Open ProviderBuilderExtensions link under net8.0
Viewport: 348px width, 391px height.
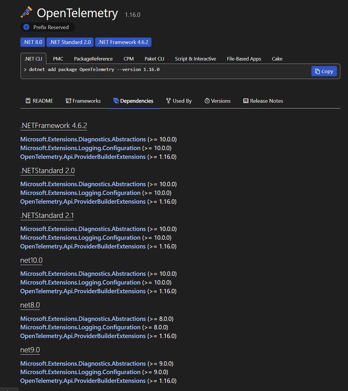pyautogui.click(x=83, y=336)
